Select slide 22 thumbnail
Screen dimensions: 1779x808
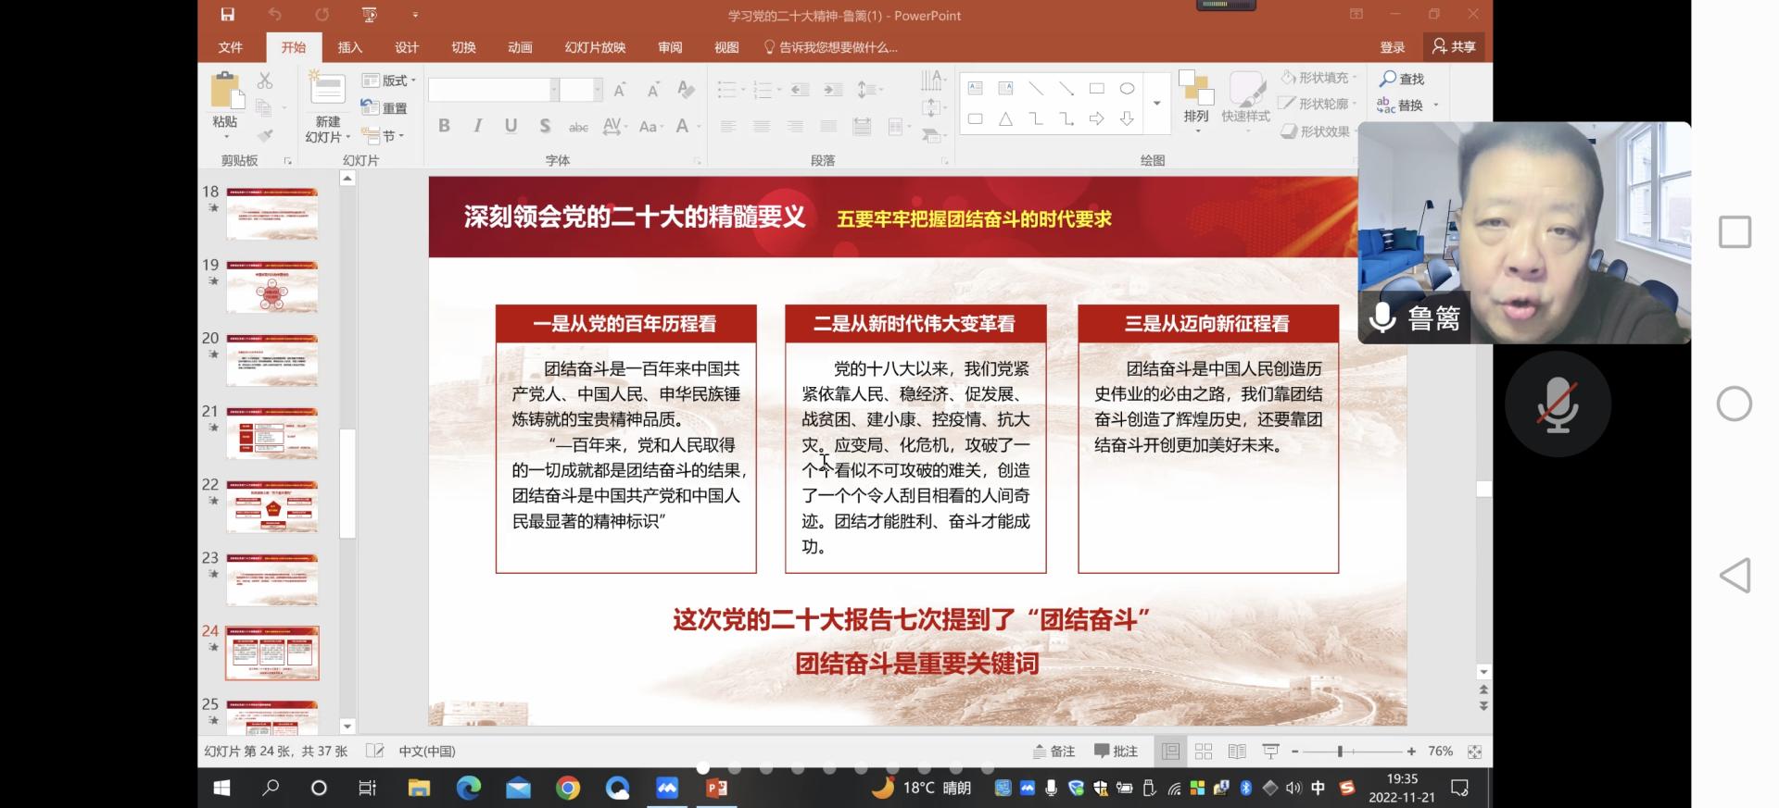click(272, 506)
